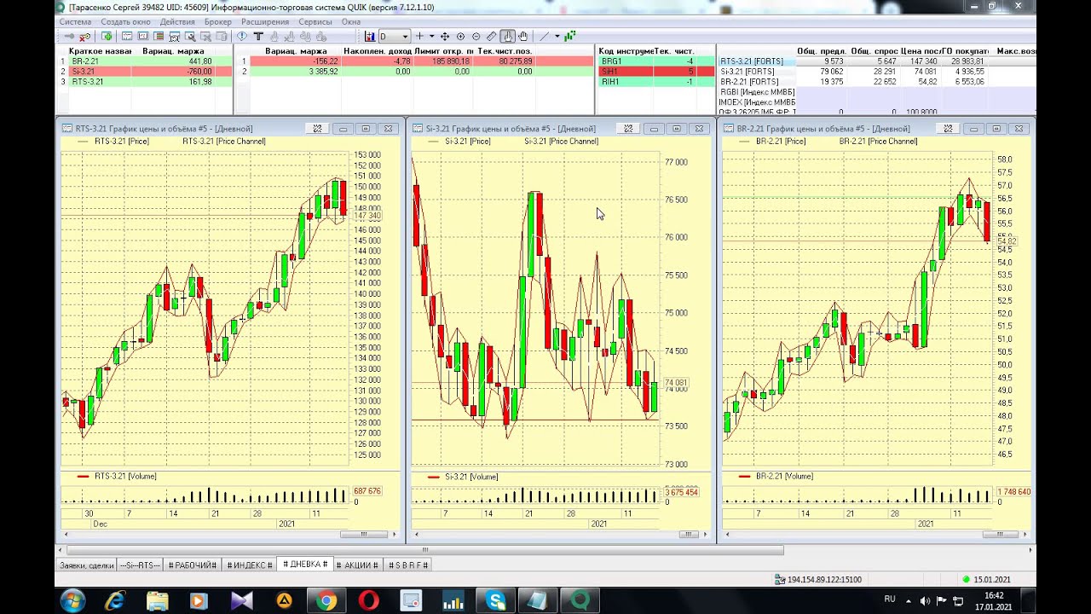Click the bold T text icon
This screenshot has width=1091, height=614.
[258, 37]
